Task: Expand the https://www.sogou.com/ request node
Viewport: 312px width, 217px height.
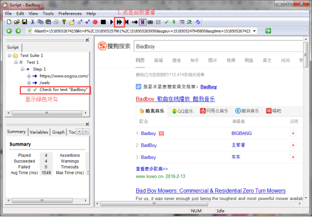Action: point(29,76)
